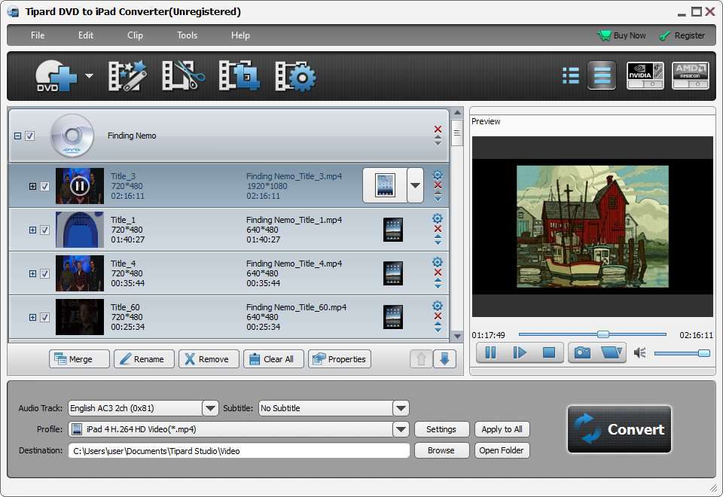Open settings gear for Title_1
Viewport: 723px width, 497px height.
coord(438,218)
